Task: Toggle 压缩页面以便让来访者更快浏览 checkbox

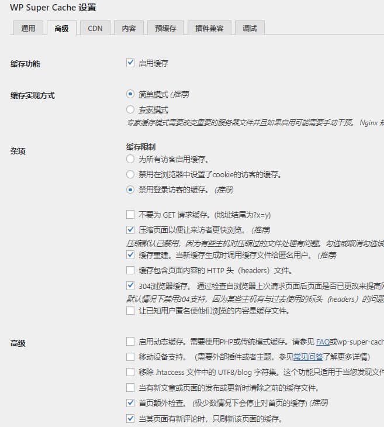Action: click(x=130, y=230)
